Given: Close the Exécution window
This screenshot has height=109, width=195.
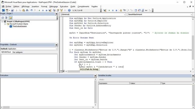Looking at the screenshot, I should click(x=95, y=76).
